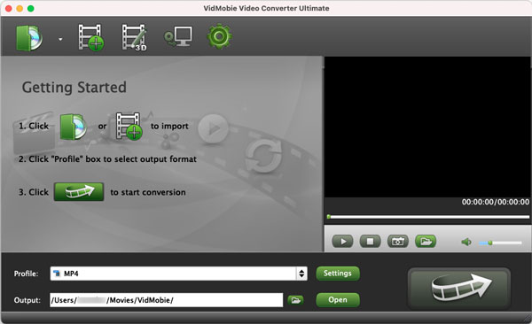
Task: Stop the video preview playback
Action: pyautogui.click(x=370, y=242)
